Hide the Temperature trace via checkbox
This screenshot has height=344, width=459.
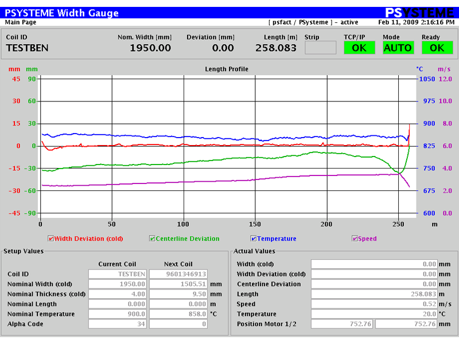254,239
